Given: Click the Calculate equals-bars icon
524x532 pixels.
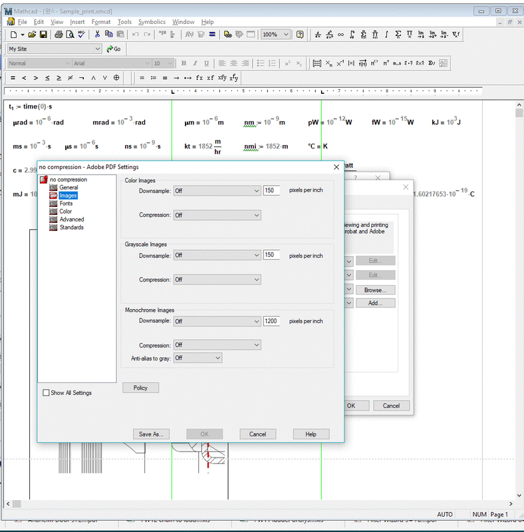Looking at the screenshot, I should (x=212, y=35).
